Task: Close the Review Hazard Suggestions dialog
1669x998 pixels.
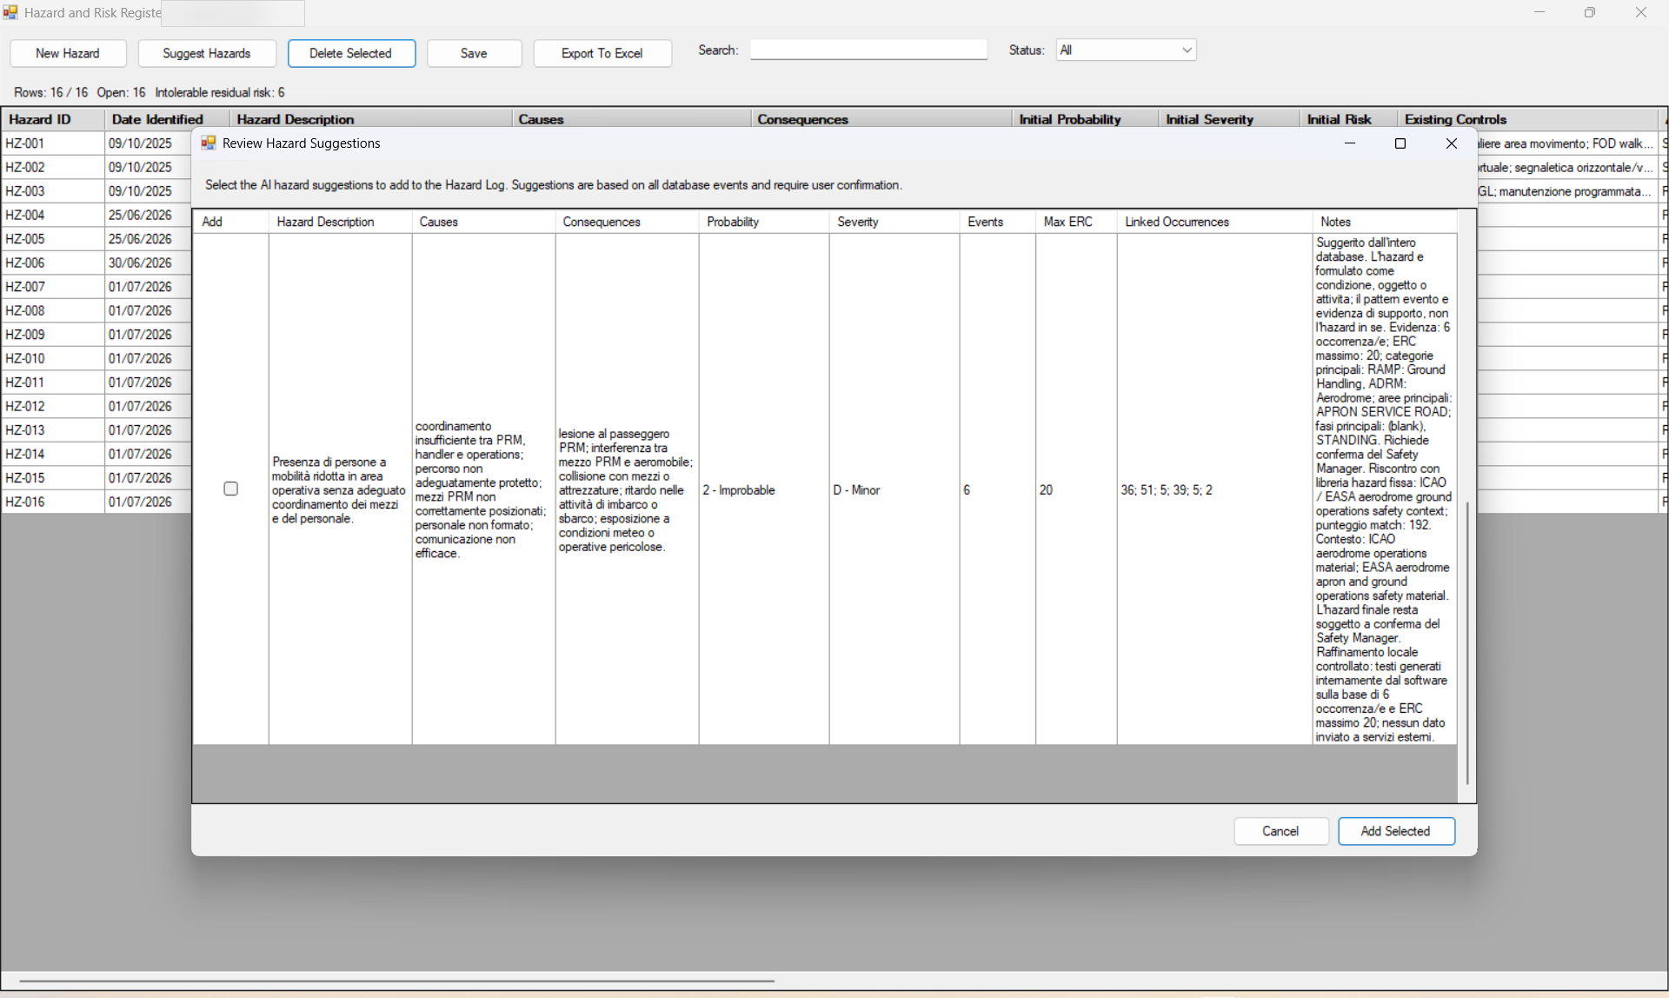Action: (x=1451, y=143)
